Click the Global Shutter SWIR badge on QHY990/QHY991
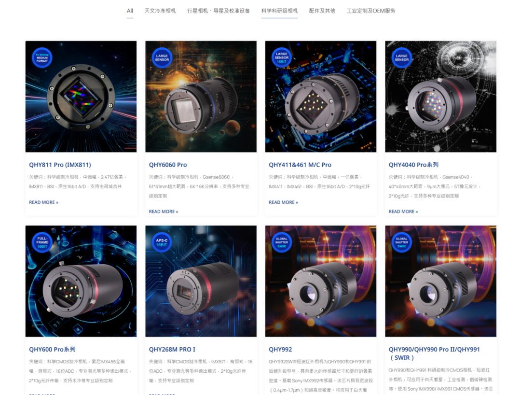This screenshot has height=395, width=521. point(401,242)
